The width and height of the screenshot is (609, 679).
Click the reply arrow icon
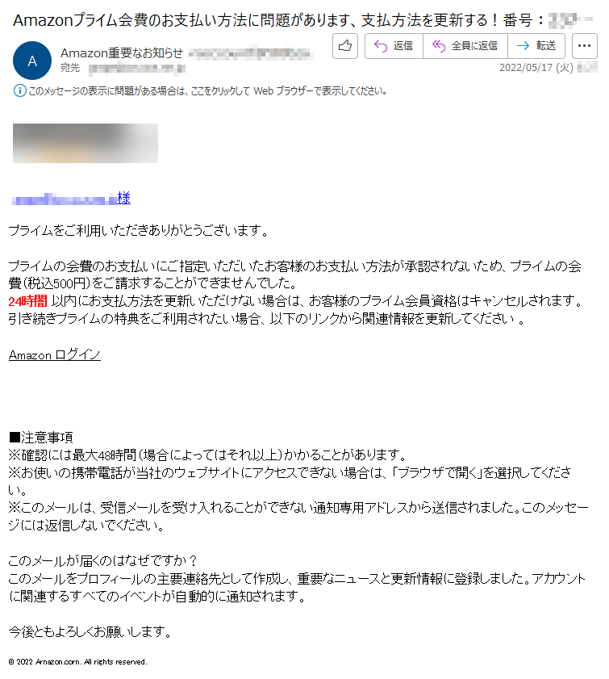pyautogui.click(x=381, y=45)
